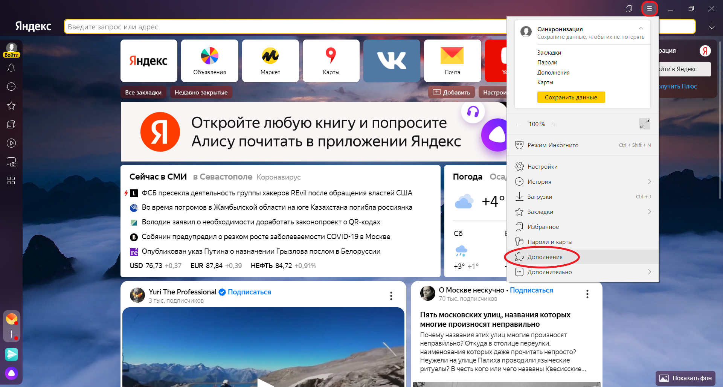The image size is (723, 387).
Task: Open the Яндекс tile on tableau
Action: [x=149, y=61]
